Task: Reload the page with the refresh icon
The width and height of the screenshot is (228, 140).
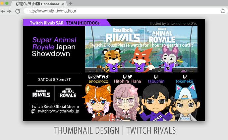Action: [18, 11]
